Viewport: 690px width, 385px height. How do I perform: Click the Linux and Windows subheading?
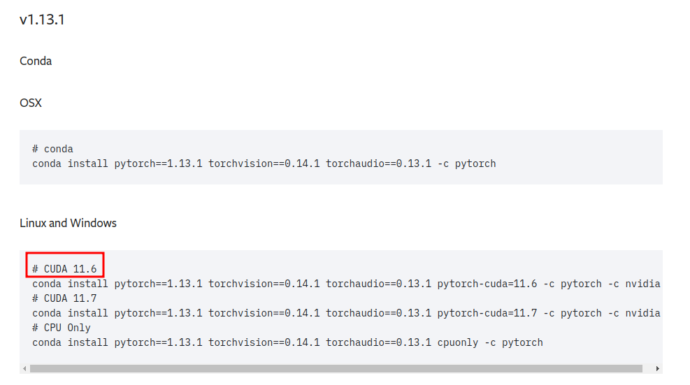69,223
